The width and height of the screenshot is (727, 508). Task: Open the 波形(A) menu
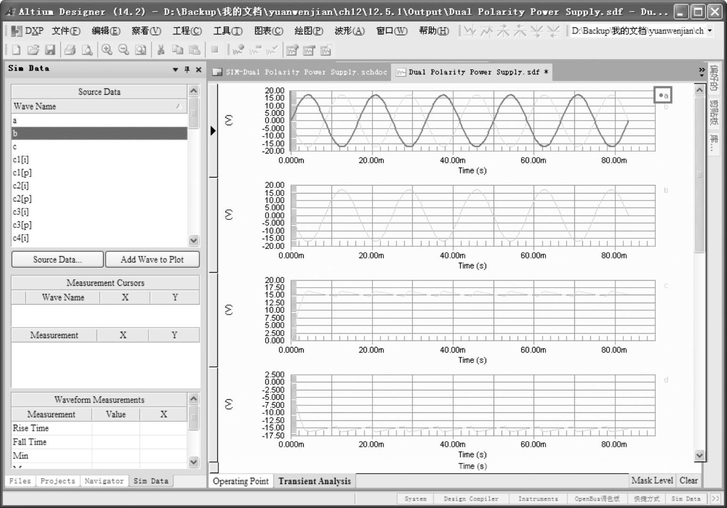[349, 31]
